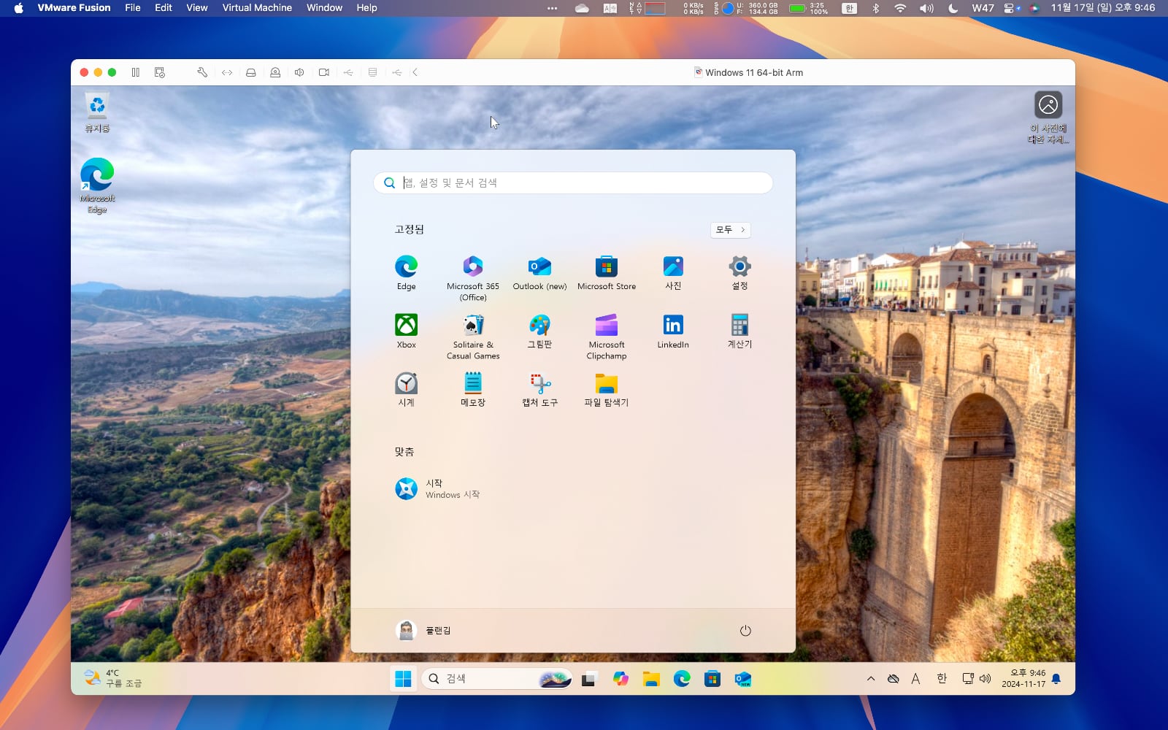This screenshot has height=730, width=1168.
Task: Click VMware CD/DVD drive icon
Action: coord(275,72)
